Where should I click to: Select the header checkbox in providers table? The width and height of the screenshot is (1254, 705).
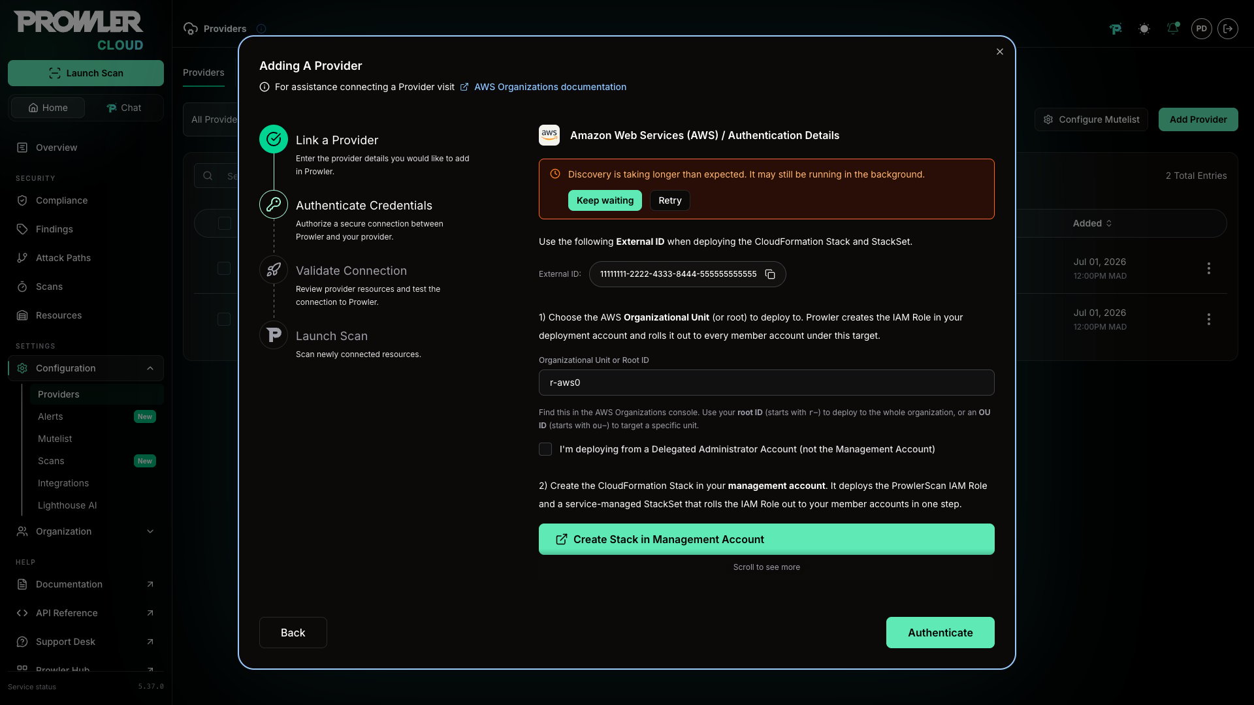(225, 223)
